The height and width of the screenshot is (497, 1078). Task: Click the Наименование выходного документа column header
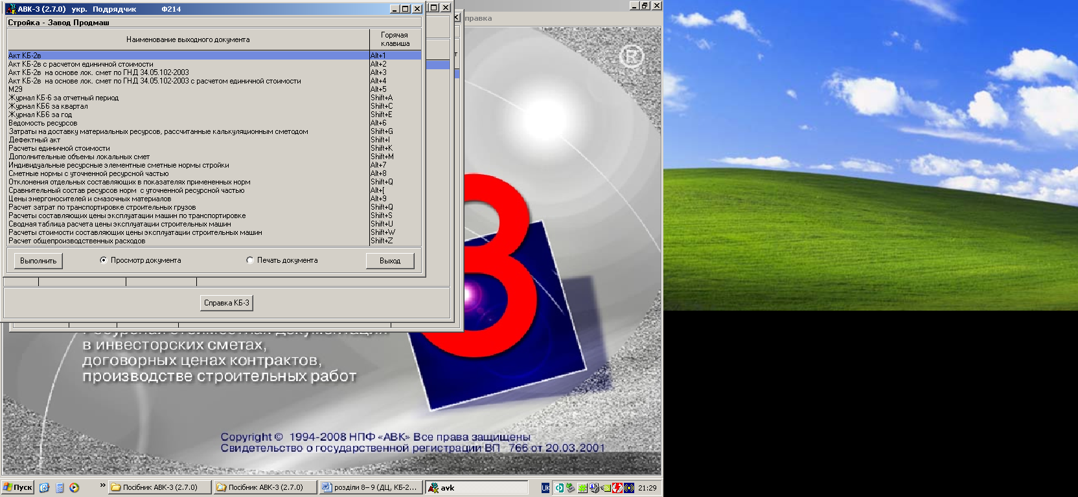pos(188,39)
